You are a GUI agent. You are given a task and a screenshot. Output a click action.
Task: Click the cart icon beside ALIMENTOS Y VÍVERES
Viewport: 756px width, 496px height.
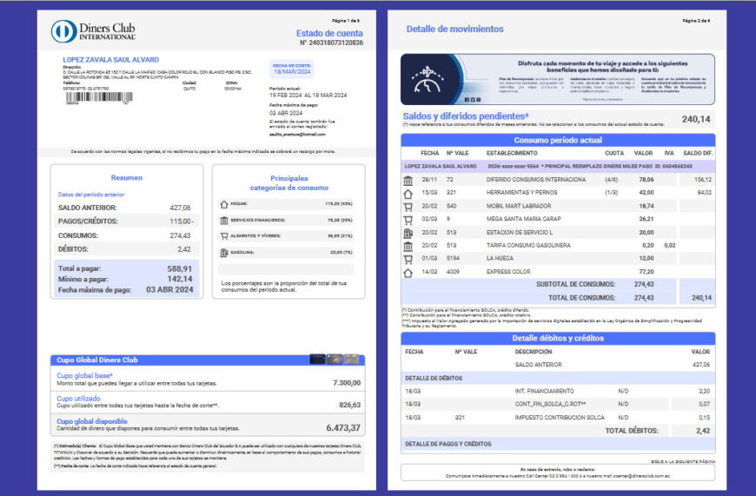pyautogui.click(x=223, y=236)
